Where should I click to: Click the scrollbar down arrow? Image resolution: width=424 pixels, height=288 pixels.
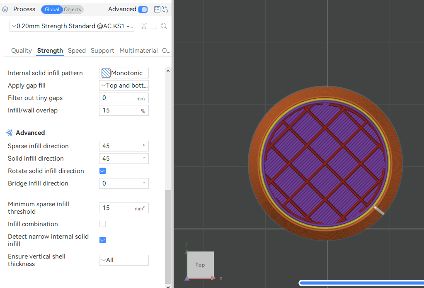(168, 286)
